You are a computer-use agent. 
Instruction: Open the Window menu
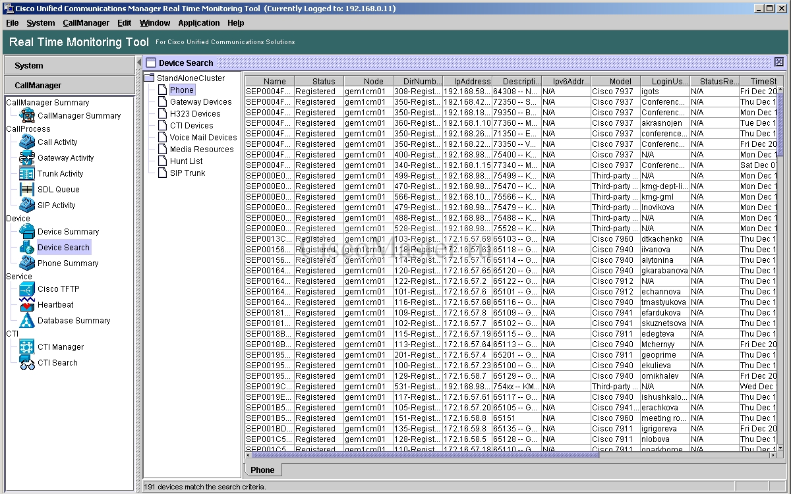click(x=155, y=22)
